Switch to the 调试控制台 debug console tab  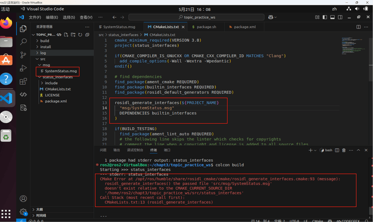pos(135,150)
